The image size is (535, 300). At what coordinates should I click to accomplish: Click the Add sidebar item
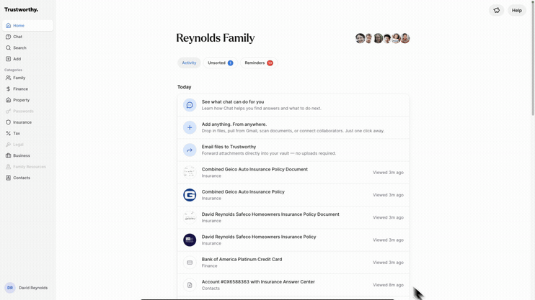17,59
